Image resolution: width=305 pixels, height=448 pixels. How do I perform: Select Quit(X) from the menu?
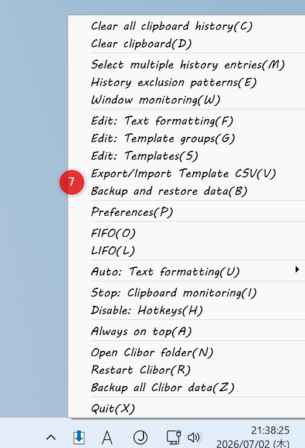pyautogui.click(x=187, y=409)
